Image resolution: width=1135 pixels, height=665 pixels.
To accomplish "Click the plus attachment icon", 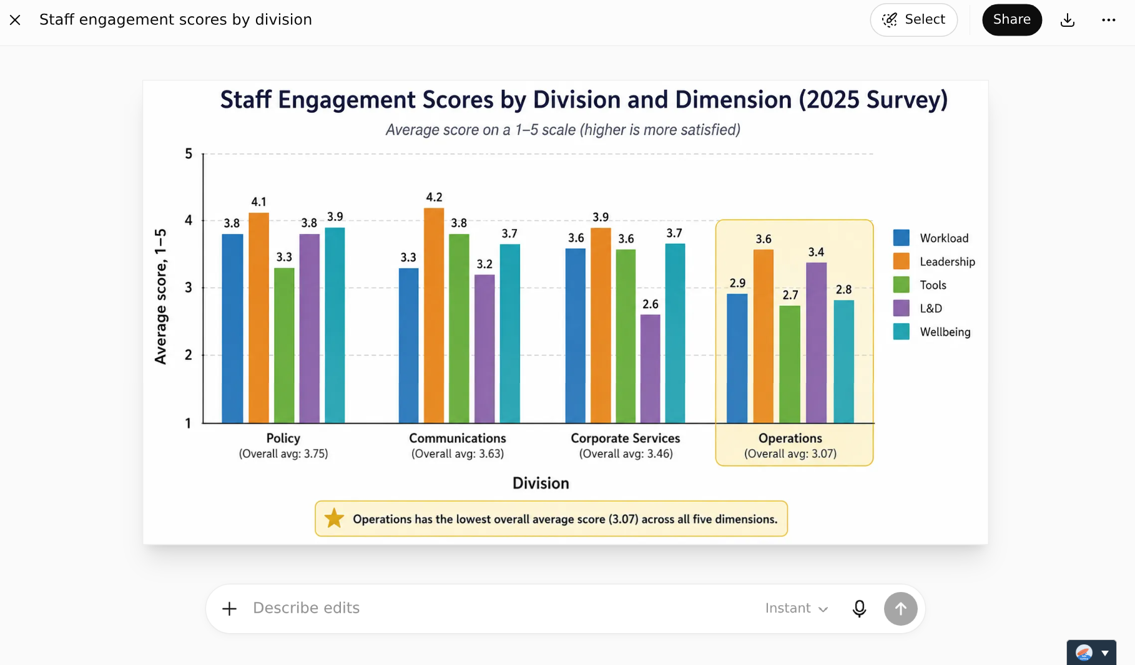I will 230,608.
